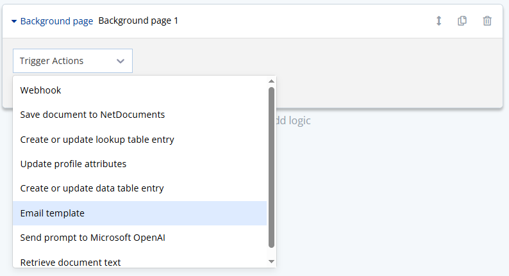Click the dropdown list scroll down arrow
Viewport: 509px width, 276px height.
pos(272,262)
